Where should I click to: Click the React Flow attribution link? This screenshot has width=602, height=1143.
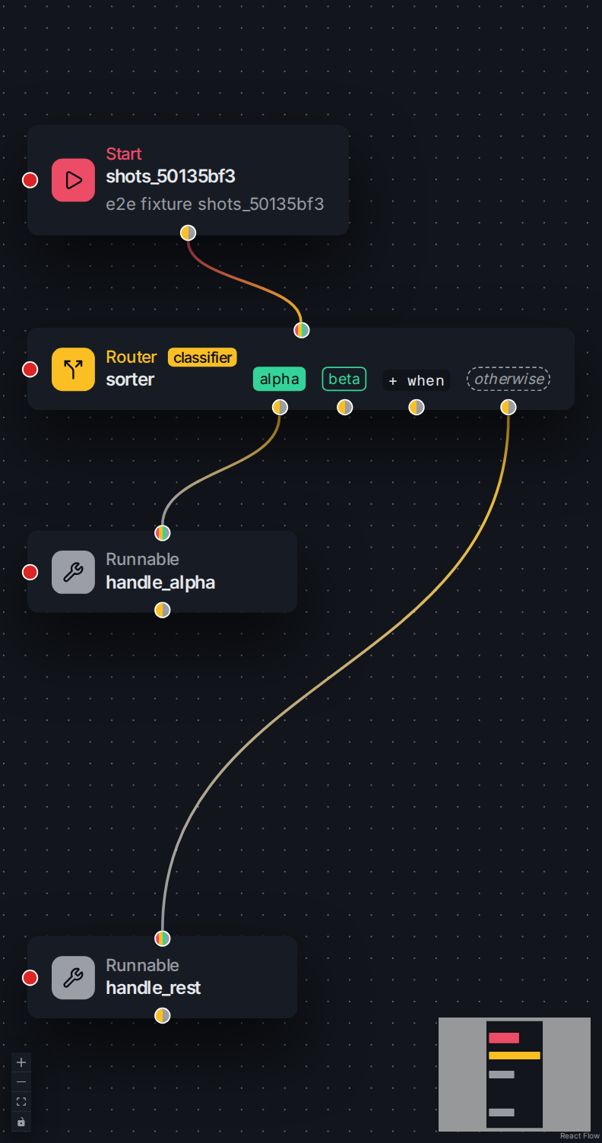coord(580,1136)
